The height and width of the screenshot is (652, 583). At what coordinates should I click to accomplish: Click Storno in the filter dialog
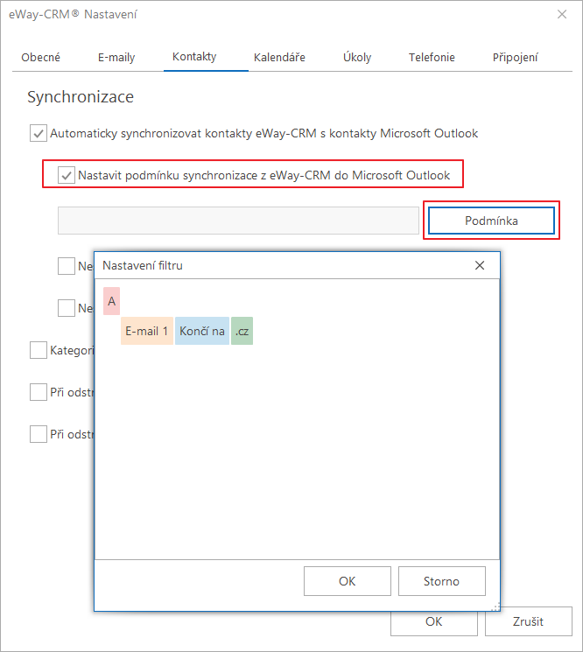coord(441,581)
